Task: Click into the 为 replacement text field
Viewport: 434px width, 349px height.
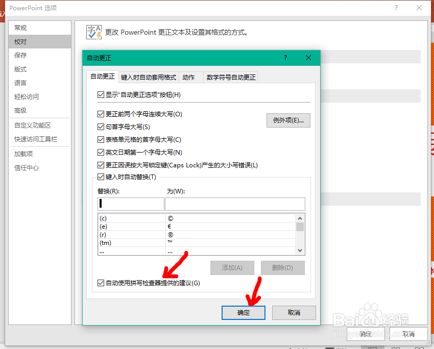Action: click(235, 204)
